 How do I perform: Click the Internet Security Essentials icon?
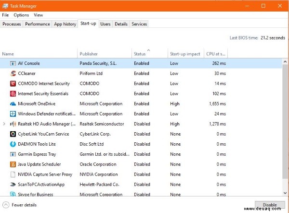point(13,94)
